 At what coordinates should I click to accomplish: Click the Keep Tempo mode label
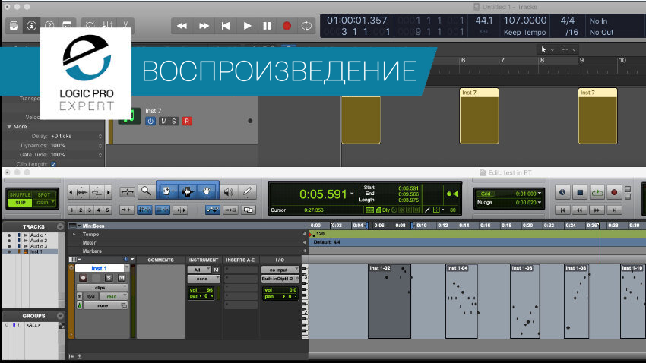click(525, 32)
